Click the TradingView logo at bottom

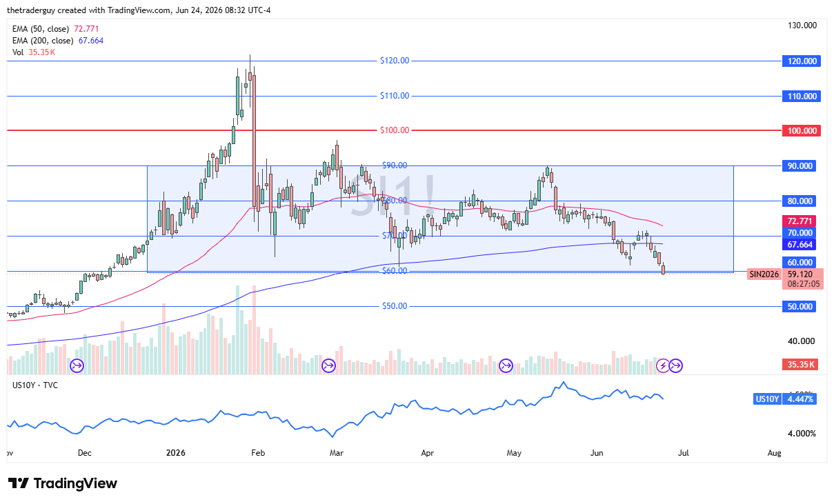coord(63,483)
